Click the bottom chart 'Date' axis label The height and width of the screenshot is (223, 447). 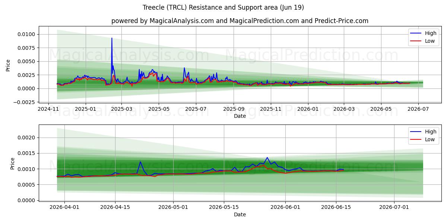click(x=240, y=214)
